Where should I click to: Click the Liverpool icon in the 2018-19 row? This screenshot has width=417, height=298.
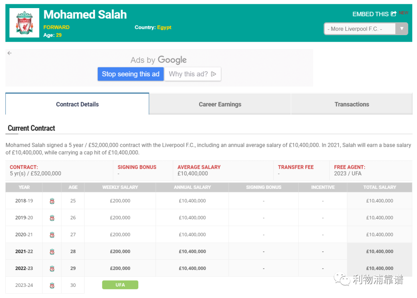[x=52, y=201]
